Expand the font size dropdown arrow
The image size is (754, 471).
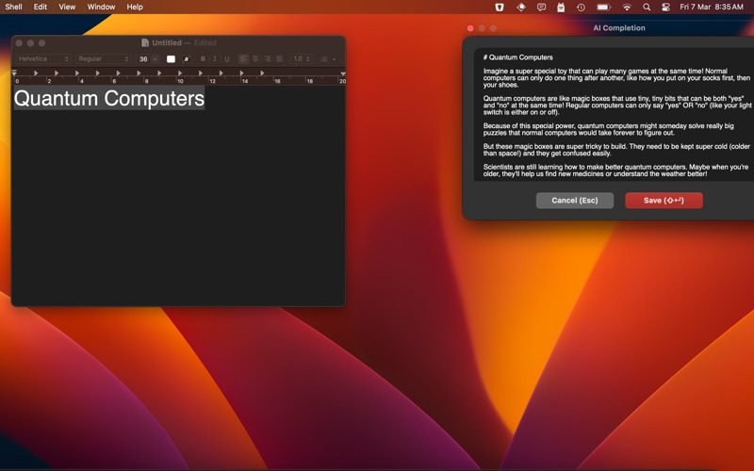[155, 59]
